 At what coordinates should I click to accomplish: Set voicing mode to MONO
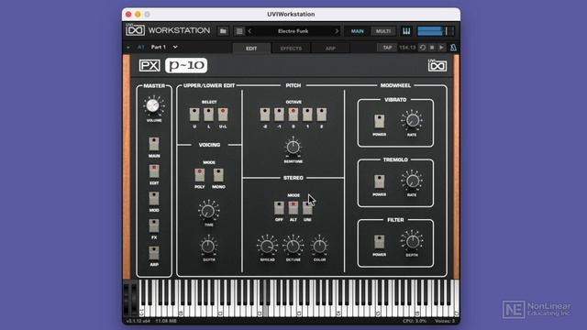pyautogui.click(x=218, y=175)
